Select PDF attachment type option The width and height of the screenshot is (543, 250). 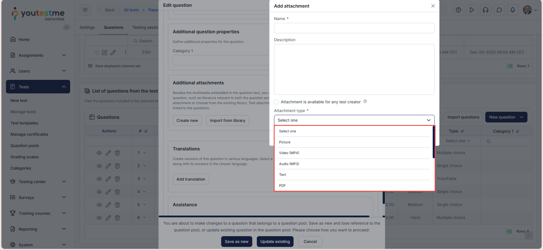282,186
